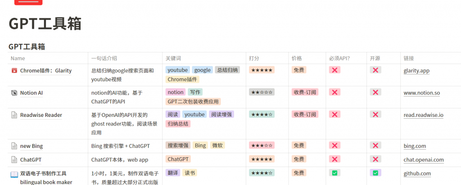
Task: Click the 写作 keyword tag
Action: click(195, 92)
